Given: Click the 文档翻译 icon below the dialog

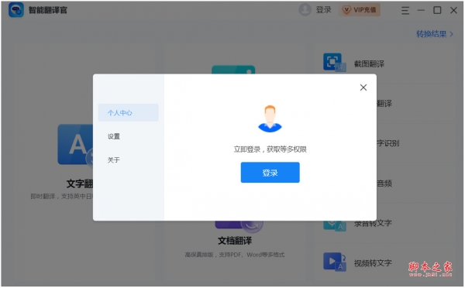Looking at the screenshot, I should click(239, 227).
